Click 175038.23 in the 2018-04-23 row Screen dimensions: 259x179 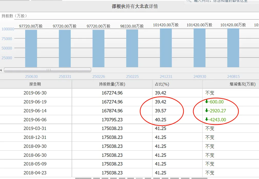(112, 173)
